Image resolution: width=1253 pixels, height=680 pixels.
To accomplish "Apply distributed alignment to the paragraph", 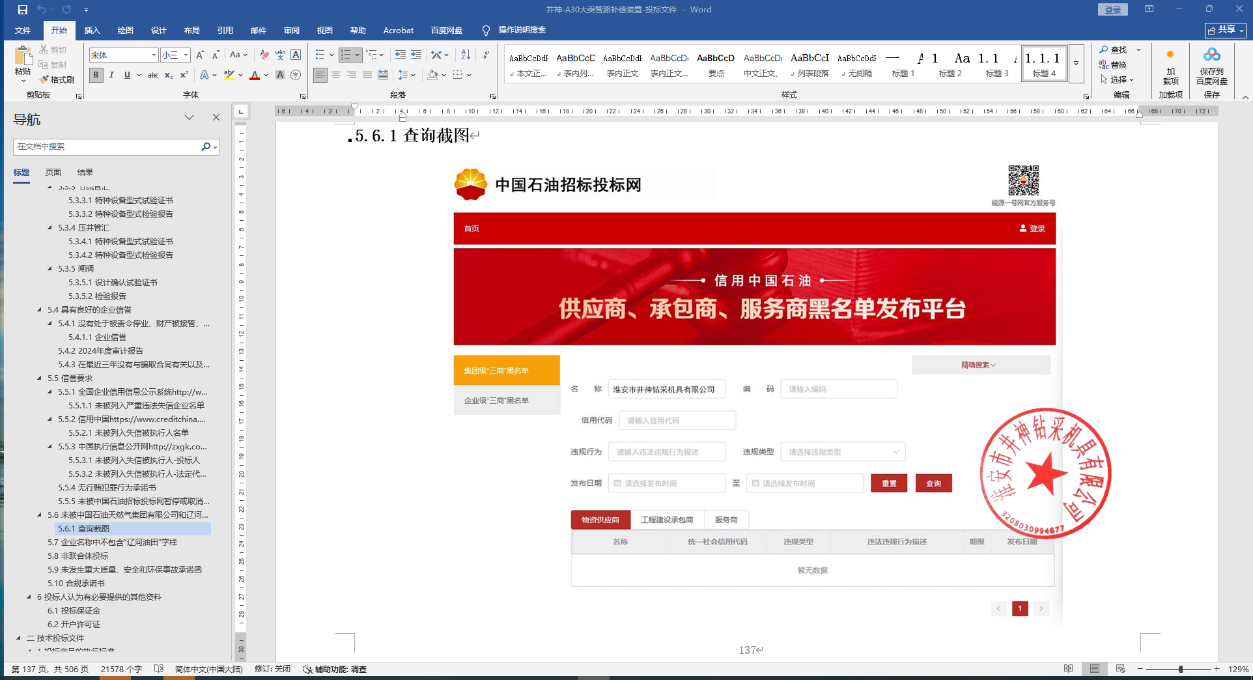I will [383, 75].
